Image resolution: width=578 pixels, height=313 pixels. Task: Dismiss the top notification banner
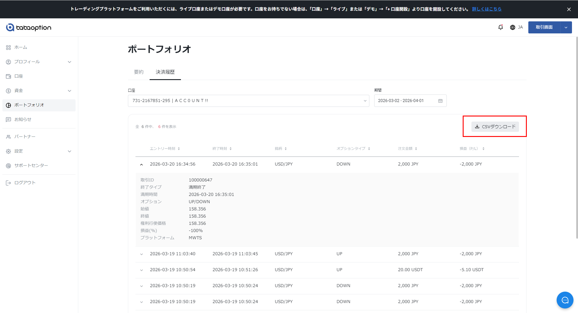tap(569, 9)
